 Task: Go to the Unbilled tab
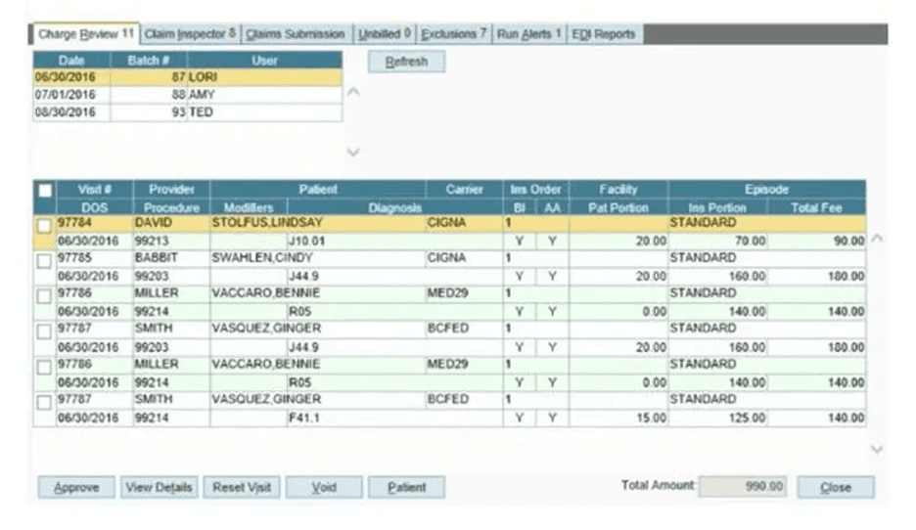click(x=384, y=34)
